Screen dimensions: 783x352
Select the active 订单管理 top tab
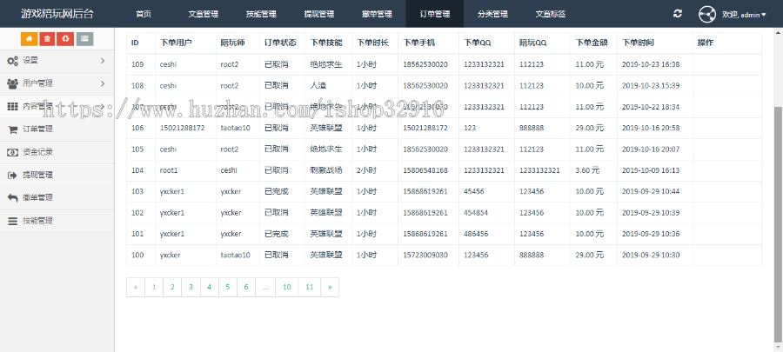tap(434, 14)
